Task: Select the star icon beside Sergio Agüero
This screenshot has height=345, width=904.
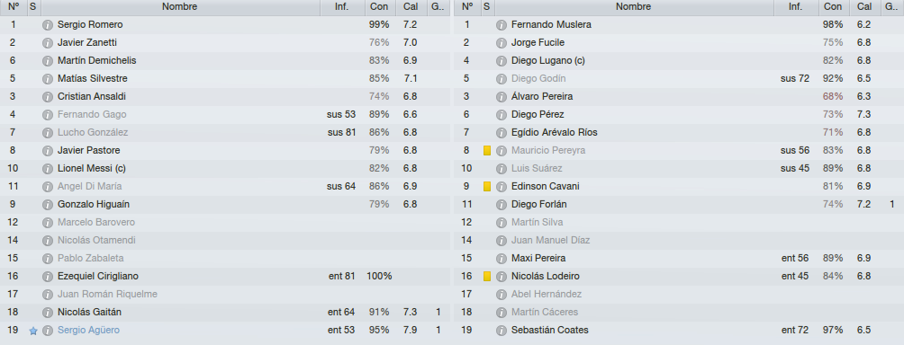Action: click(x=33, y=331)
